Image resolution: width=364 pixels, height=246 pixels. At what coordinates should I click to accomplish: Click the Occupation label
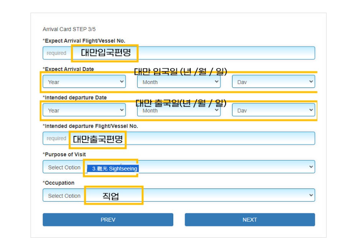[x=59, y=183]
